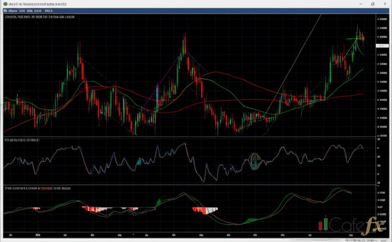Click the gold fx emblem in the watermark
392x242 pixels.
coord(371,226)
